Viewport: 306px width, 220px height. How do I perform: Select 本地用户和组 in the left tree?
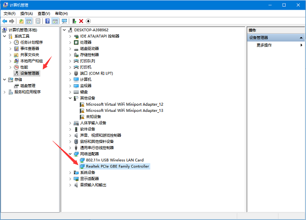tap(32, 61)
